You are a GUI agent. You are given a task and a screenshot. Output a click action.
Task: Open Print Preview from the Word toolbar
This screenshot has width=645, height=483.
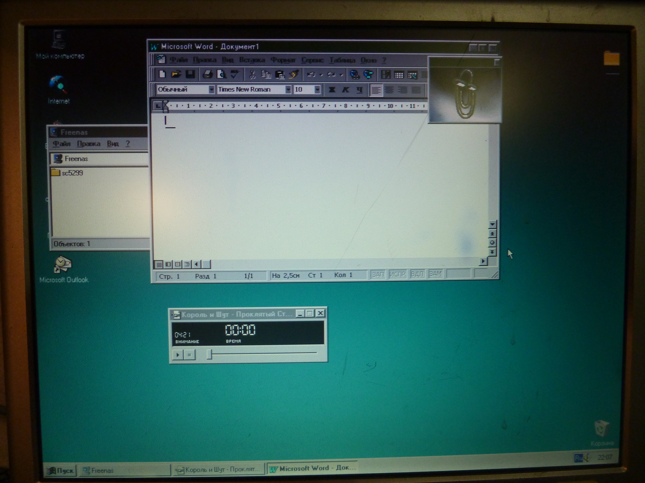221,74
